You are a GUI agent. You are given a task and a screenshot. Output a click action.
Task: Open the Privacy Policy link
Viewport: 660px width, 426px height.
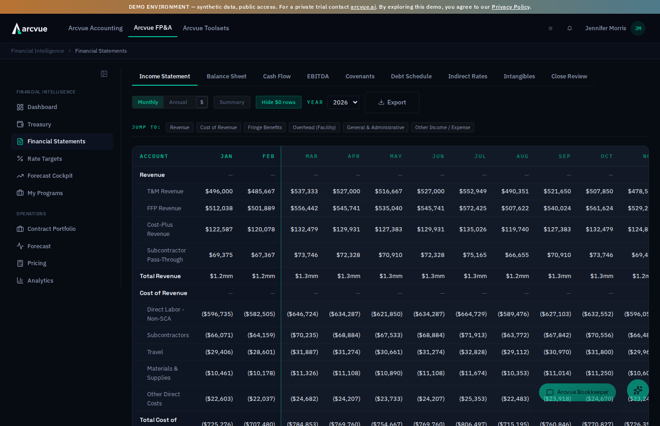pos(511,7)
